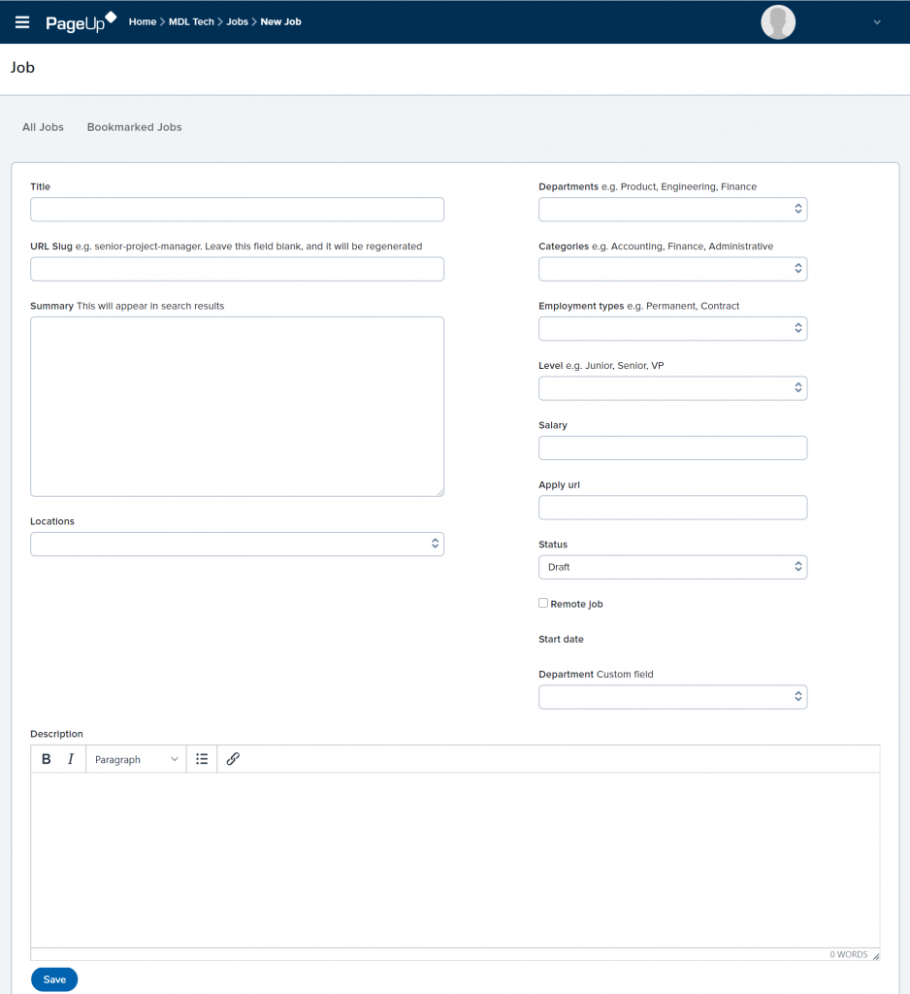Open the Paragraph style dropdown
This screenshot has height=994, width=910.
pyautogui.click(x=136, y=759)
